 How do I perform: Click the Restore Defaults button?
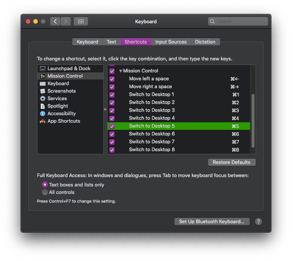point(231,162)
